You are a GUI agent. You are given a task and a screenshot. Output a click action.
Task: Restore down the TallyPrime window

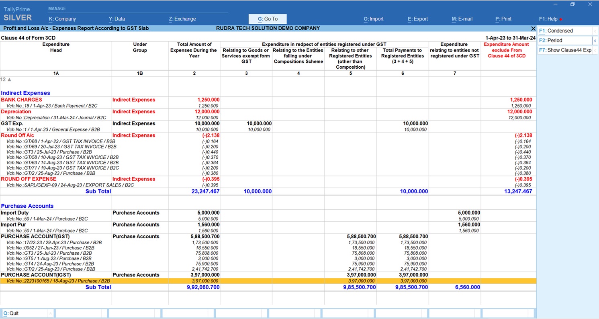pos(572,4)
